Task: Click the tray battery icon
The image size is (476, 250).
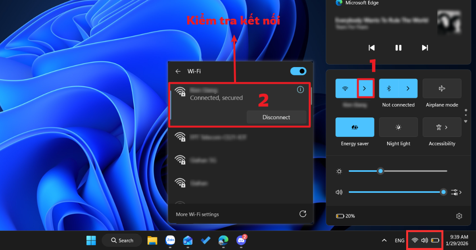Action: point(435,240)
